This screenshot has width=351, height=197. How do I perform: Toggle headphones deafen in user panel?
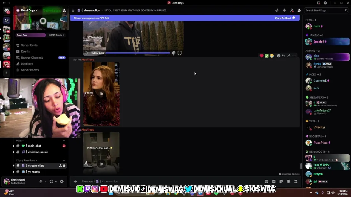pos(51,181)
